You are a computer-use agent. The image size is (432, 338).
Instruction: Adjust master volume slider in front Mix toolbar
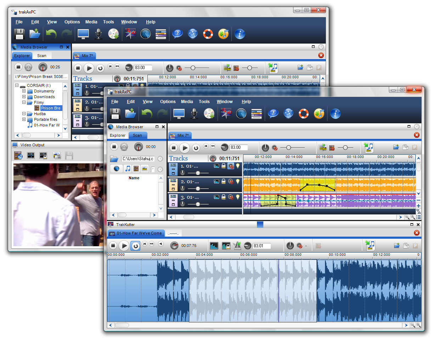pos(292,147)
